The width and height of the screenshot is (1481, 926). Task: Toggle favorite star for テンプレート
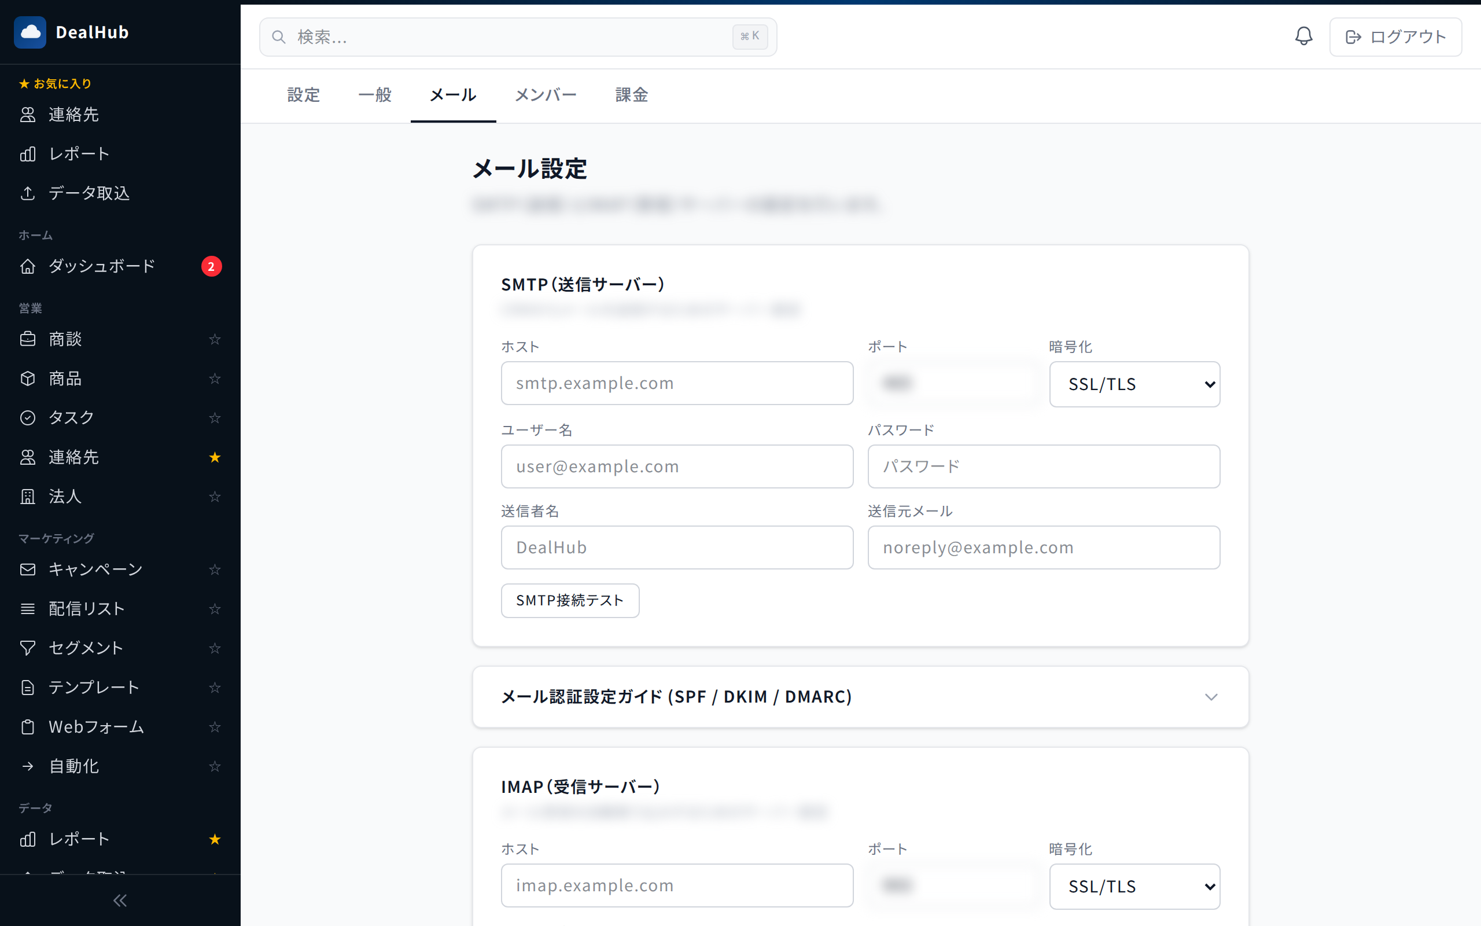(214, 687)
